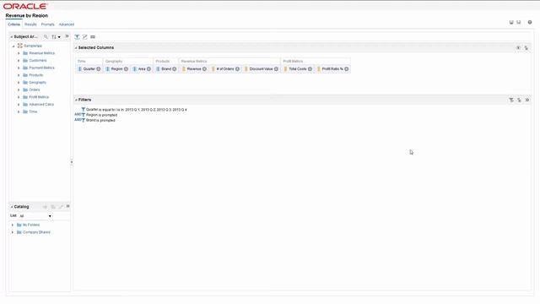Collapse the Catalog pane header
Screen dimensions: 540x304
point(11,207)
